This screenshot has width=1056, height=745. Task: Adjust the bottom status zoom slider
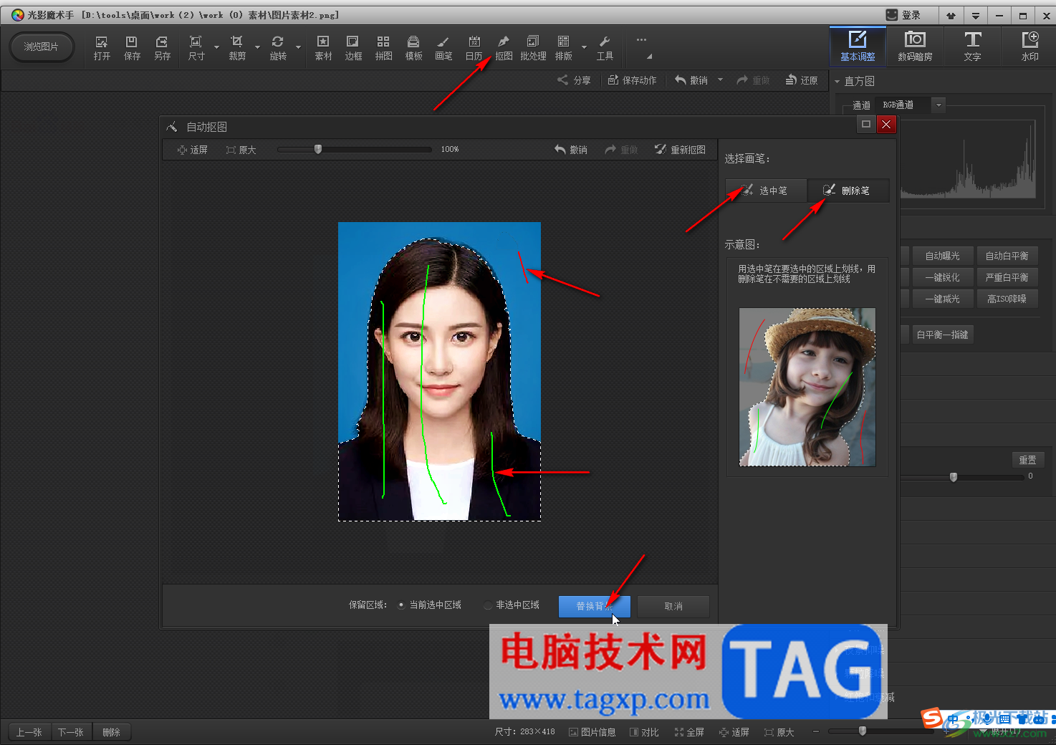point(863,731)
